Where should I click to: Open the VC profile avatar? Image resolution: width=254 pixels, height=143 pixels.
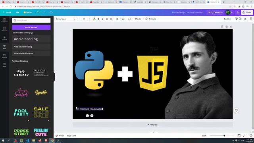tap(228, 12)
